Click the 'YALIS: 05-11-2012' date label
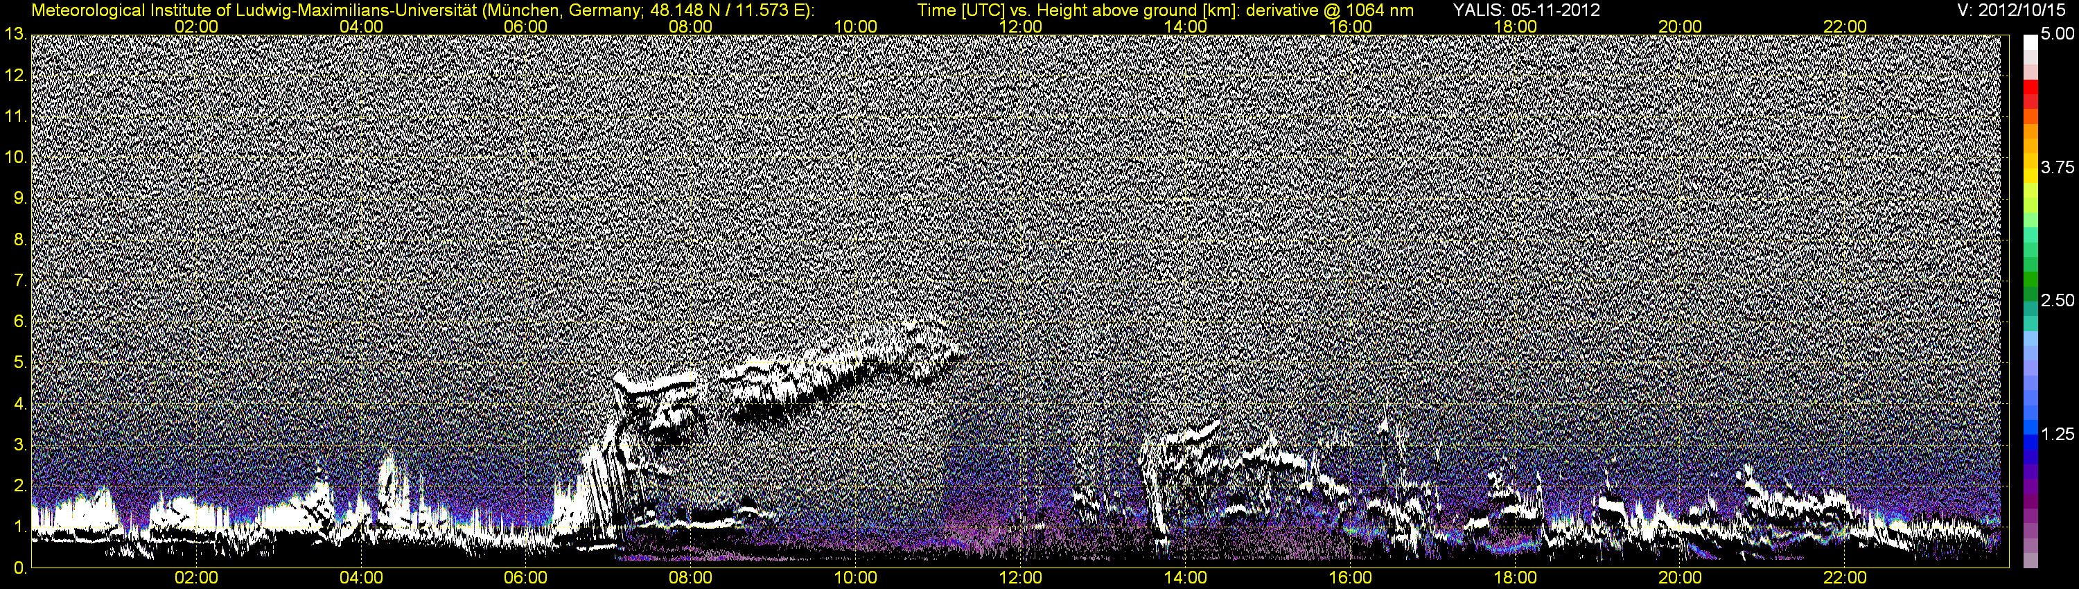The width and height of the screenshot is (2079, 589). tap(1526, 10)
